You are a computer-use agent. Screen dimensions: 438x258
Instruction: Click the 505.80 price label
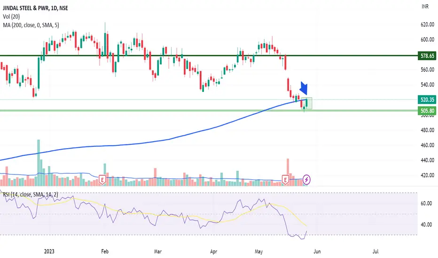click(x=427, y=111)
